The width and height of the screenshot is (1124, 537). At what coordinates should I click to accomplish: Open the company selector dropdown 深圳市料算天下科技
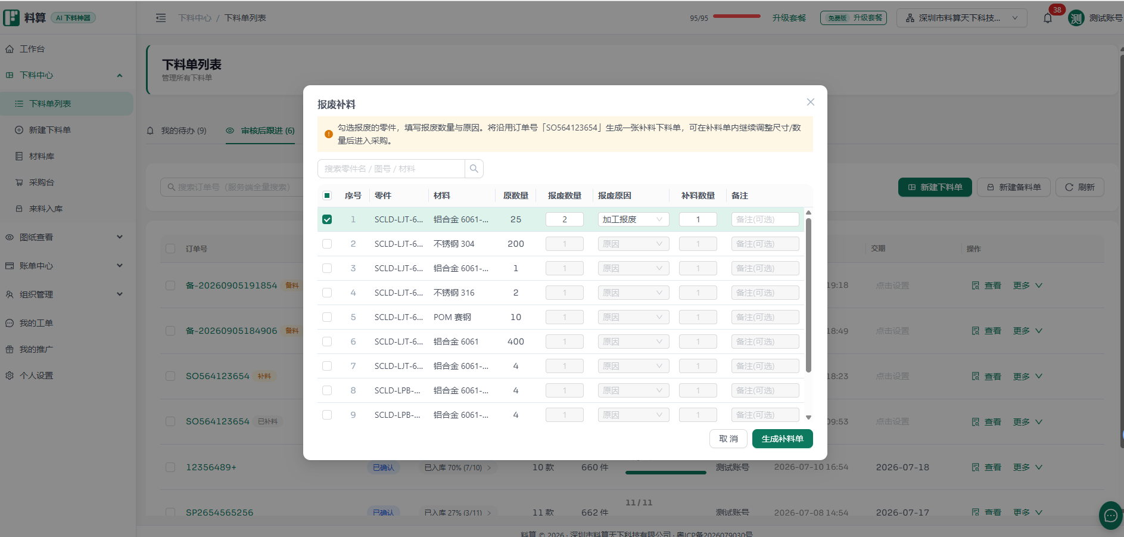pos(961,18)
